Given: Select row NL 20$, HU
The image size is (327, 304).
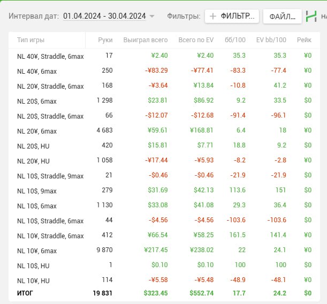Looking at the screenshot, I should (164, 145).
